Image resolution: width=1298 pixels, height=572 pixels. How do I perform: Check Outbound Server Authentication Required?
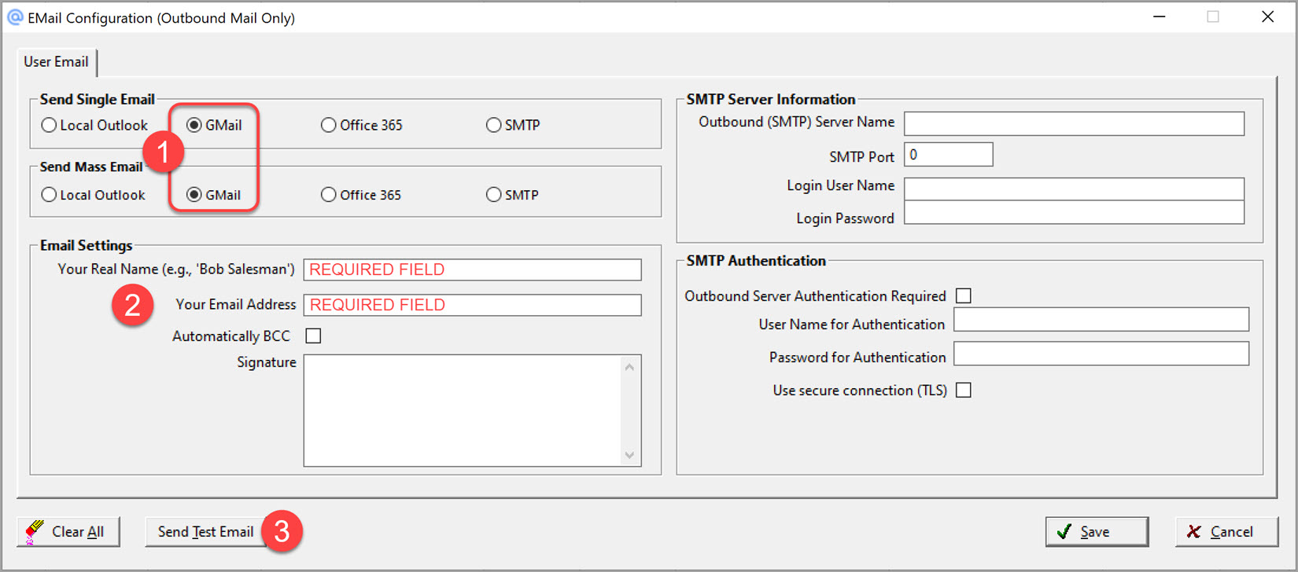pyautogui.click(x=963, y=296)
